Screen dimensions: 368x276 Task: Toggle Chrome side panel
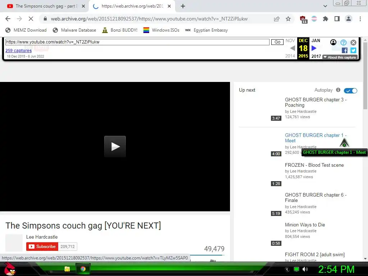click(337, 19)
